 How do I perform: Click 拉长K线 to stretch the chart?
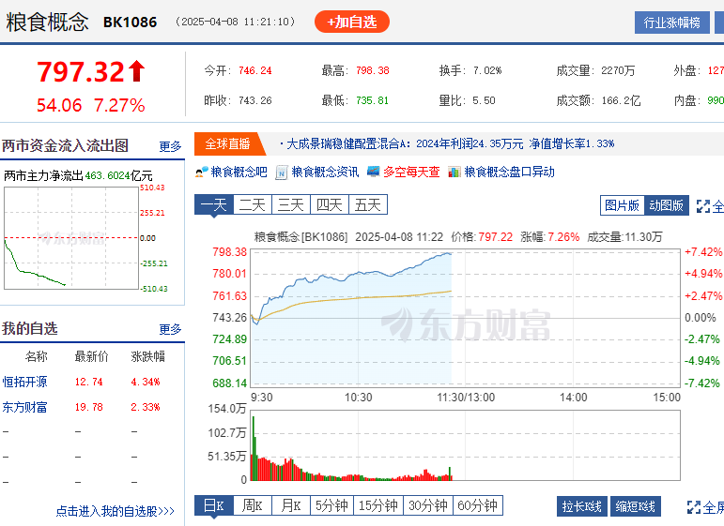[582, 507]
